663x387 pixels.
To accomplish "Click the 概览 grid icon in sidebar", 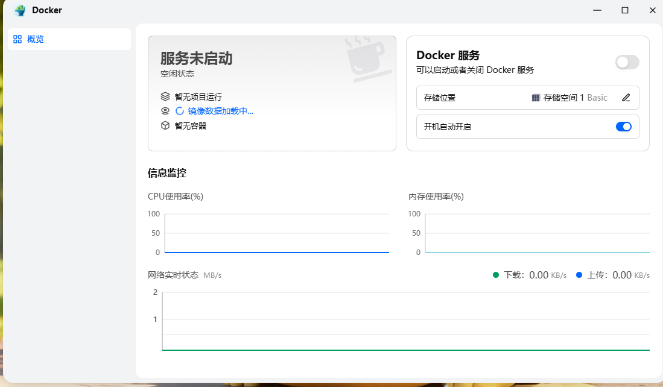I will 17,39.
